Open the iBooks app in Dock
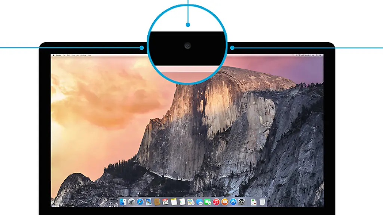This screenshot has height=215, width=383. tap(225, 202)
